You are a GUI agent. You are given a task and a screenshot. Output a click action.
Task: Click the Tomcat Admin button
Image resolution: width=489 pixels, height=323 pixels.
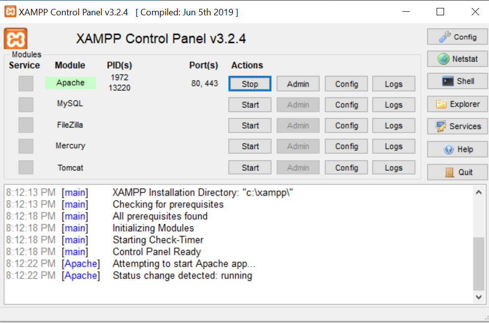(298, 167)
